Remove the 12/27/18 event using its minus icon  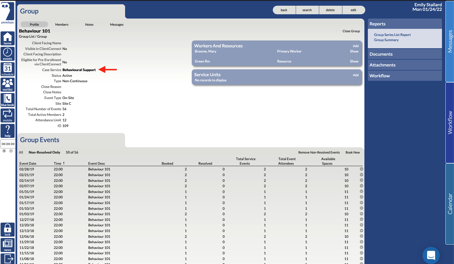(362, 219)
